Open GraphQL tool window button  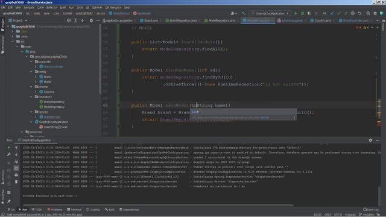(x=93, y=210)
